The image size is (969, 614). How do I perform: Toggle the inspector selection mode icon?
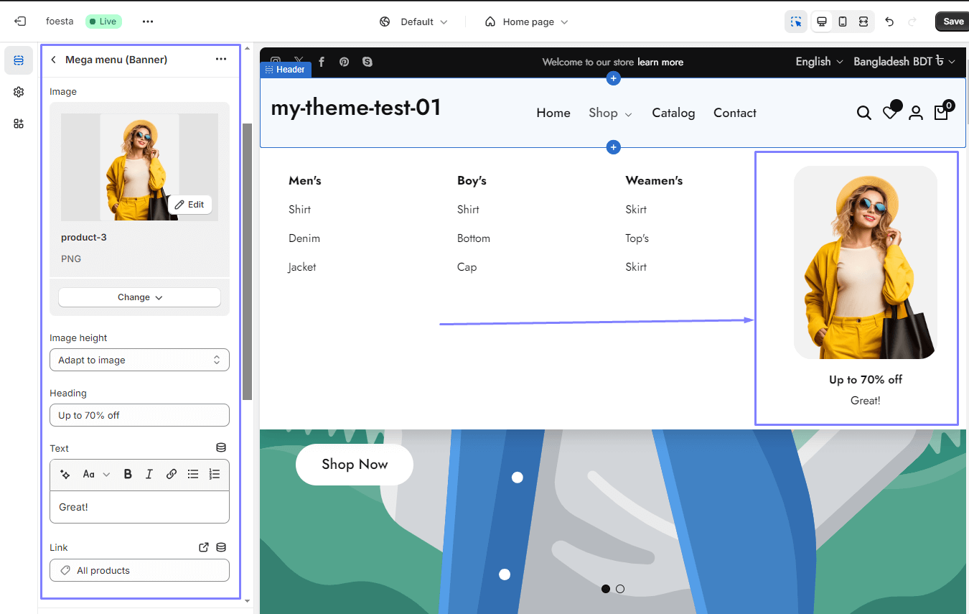pos(796,22)
